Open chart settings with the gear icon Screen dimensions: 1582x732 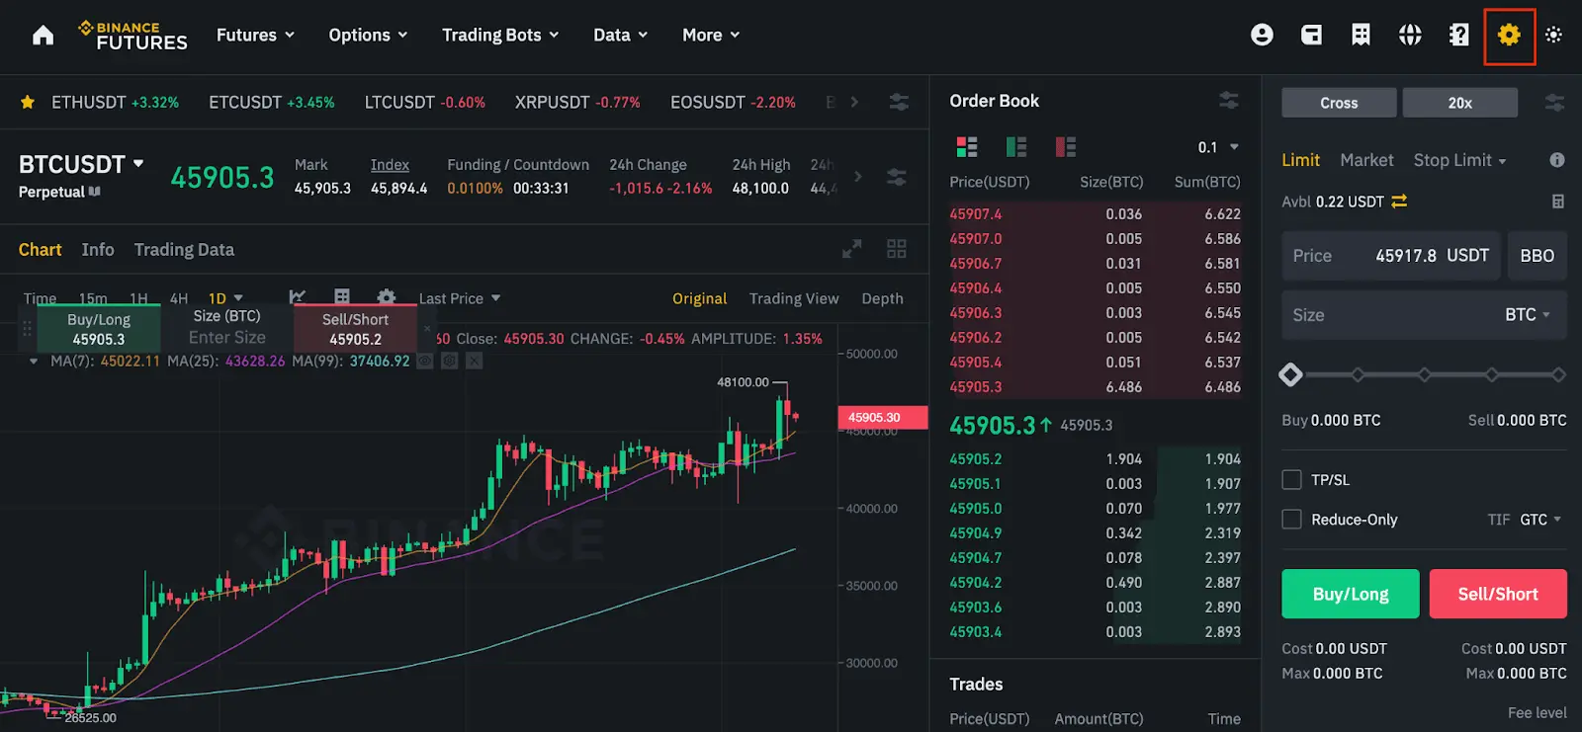(x=387, y=297)
